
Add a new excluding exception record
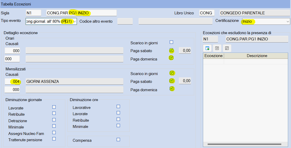(207, 48)
